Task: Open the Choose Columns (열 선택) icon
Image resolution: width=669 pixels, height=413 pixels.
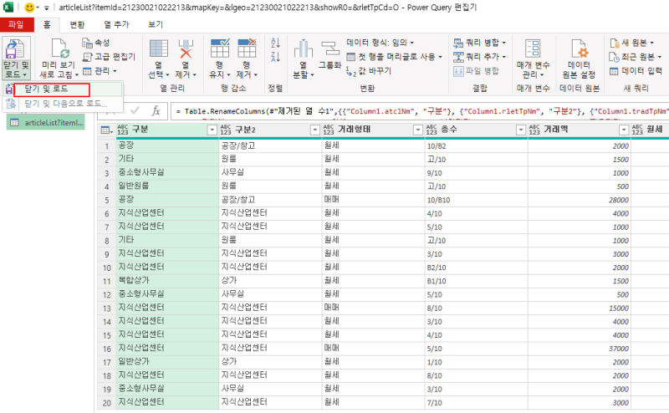Action: [159, 48]
